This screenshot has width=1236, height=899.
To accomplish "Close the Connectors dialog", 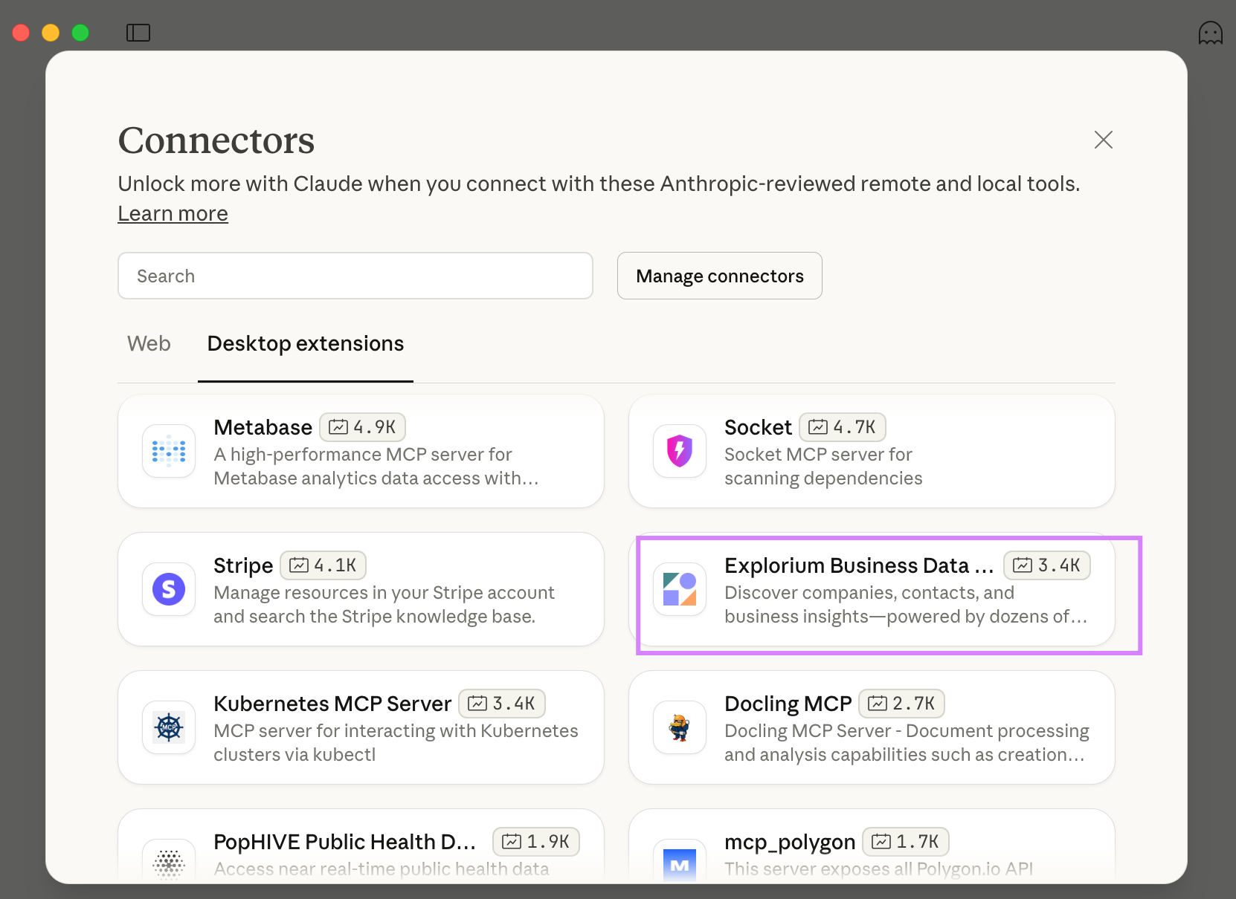I will (1103, 140).
